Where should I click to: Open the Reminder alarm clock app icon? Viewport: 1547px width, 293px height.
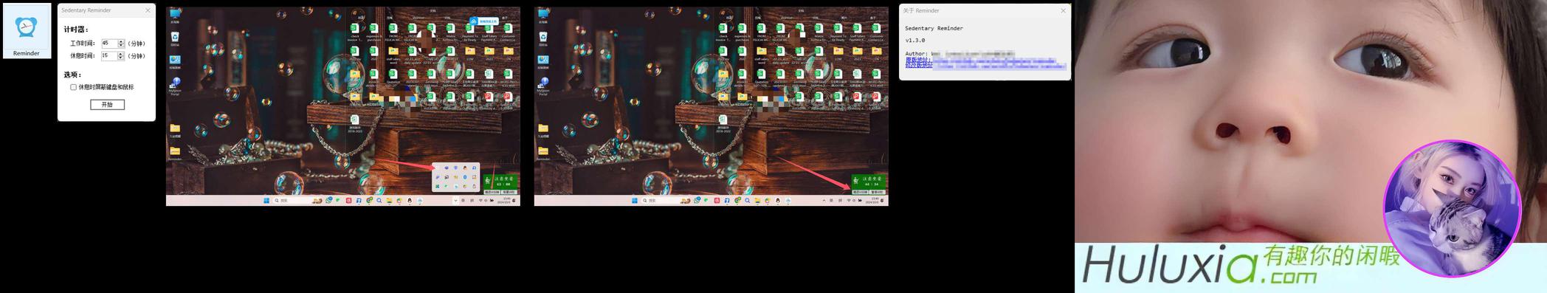(x=27, y=30)
